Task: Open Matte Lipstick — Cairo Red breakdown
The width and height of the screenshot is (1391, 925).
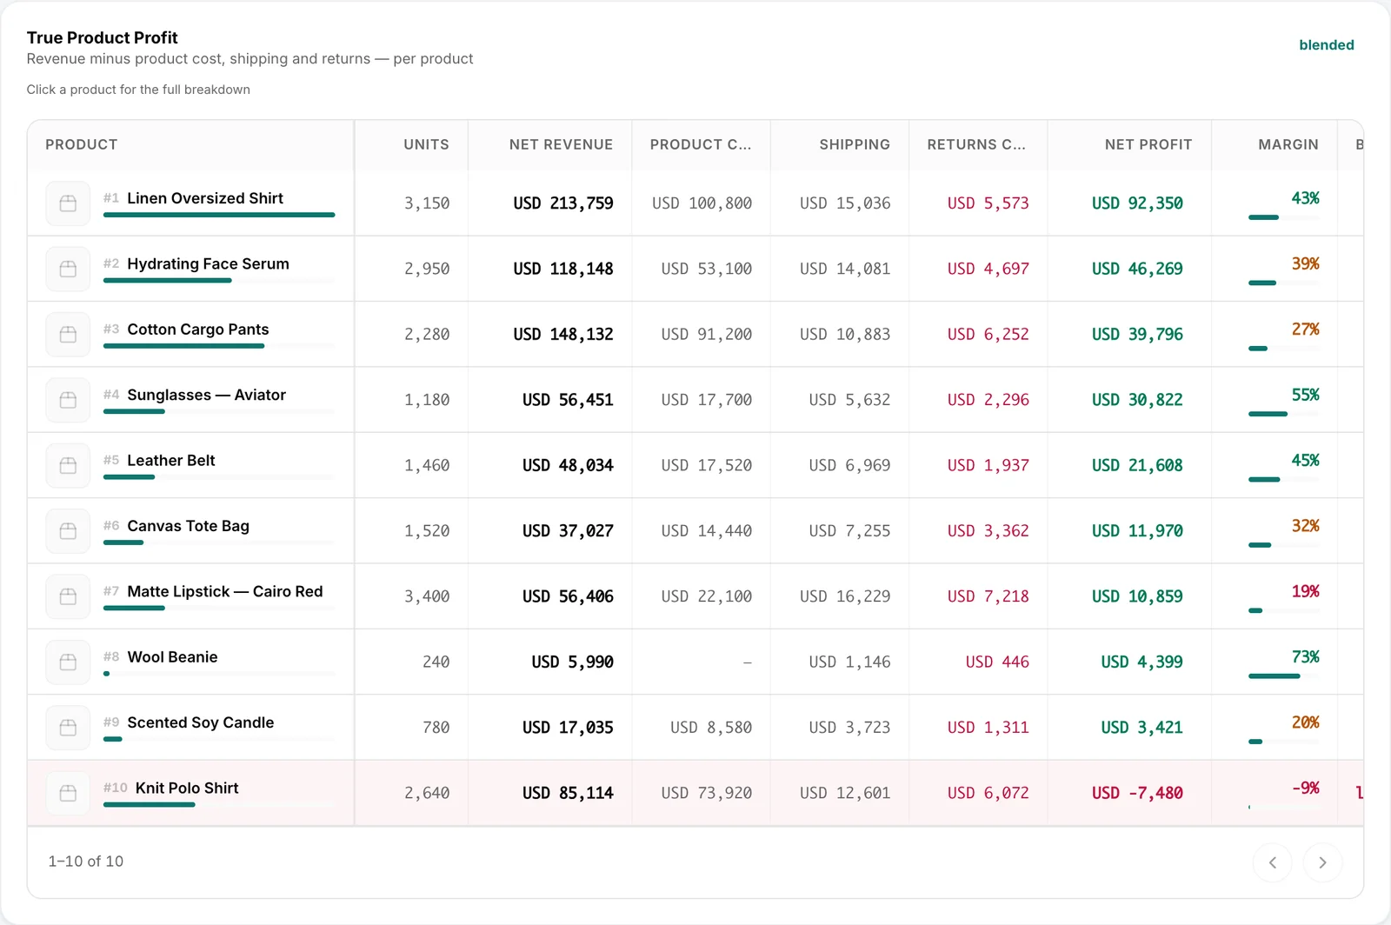Action: [x=225, y=591]
